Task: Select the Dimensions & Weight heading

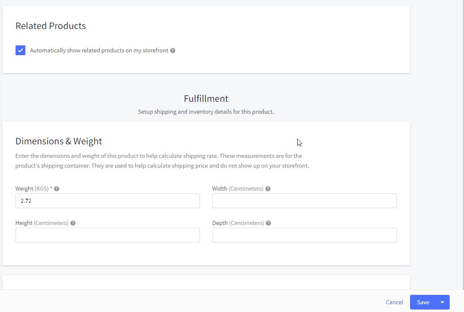Action: point(58,141)
